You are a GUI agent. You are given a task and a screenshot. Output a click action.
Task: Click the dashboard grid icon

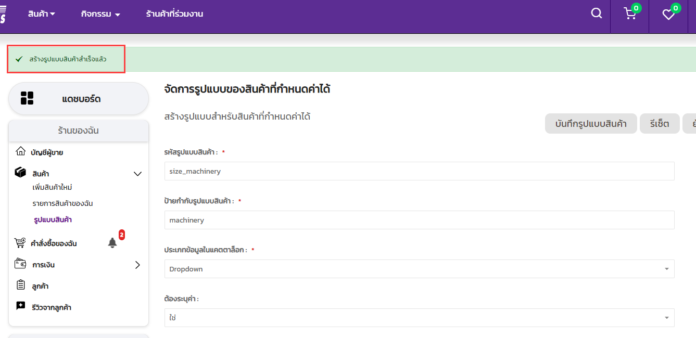27,98
